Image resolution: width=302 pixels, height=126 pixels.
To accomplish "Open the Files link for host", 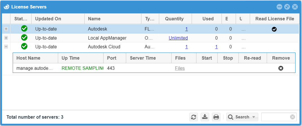I will coord(180,68).
